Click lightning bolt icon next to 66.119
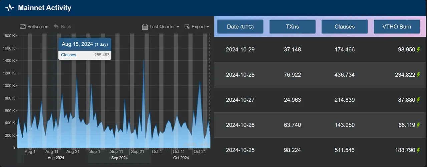Image resolution: width=427 pixels, height=167 pixels. click(x=418, y=125)
